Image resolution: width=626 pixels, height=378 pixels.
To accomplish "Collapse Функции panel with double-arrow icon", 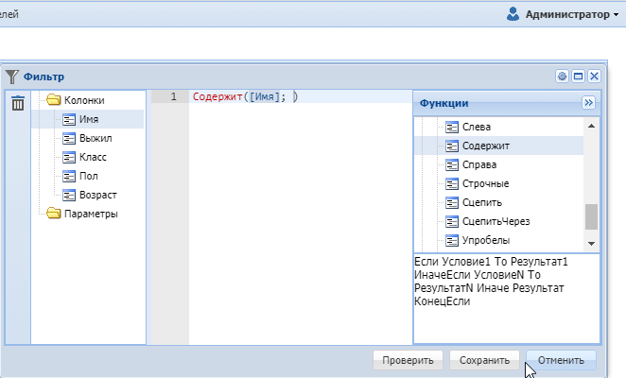I will (588, 103).
